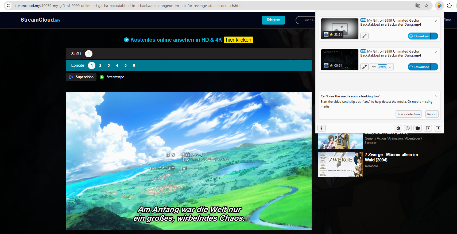This screenshot has width=457, height=234.
Task: Click the 'hier klicken' yellow button
Action: [238, 40]
